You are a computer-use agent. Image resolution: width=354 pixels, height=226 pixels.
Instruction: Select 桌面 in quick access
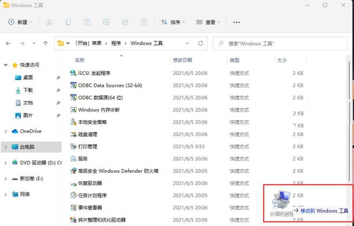pos(28,78)
